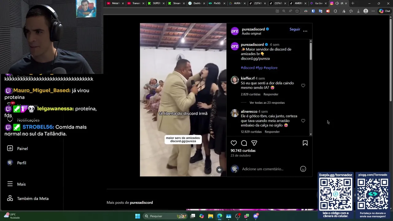Switch to the Transm YouTube tab
Viewport: 393px width, 221px height.
pos(136,3)
